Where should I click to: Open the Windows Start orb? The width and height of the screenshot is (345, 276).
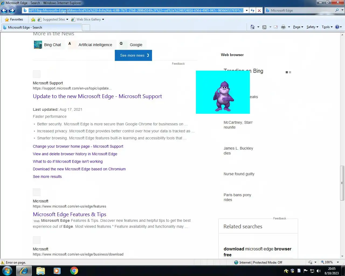coord(7,271)
